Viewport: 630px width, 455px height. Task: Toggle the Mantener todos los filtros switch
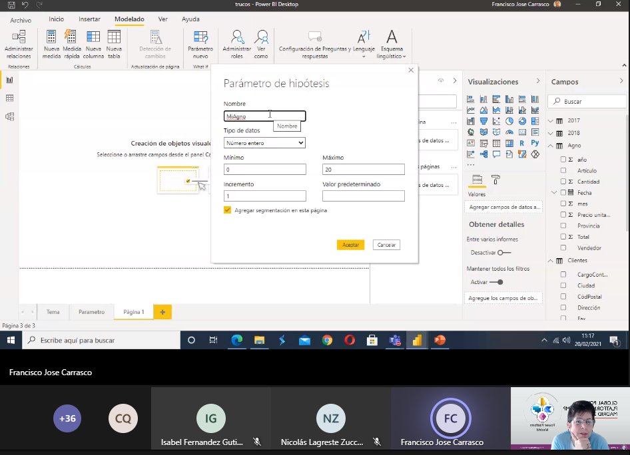497,282
